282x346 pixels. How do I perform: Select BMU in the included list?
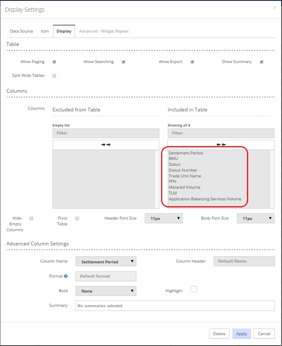(x=173, y=159)
